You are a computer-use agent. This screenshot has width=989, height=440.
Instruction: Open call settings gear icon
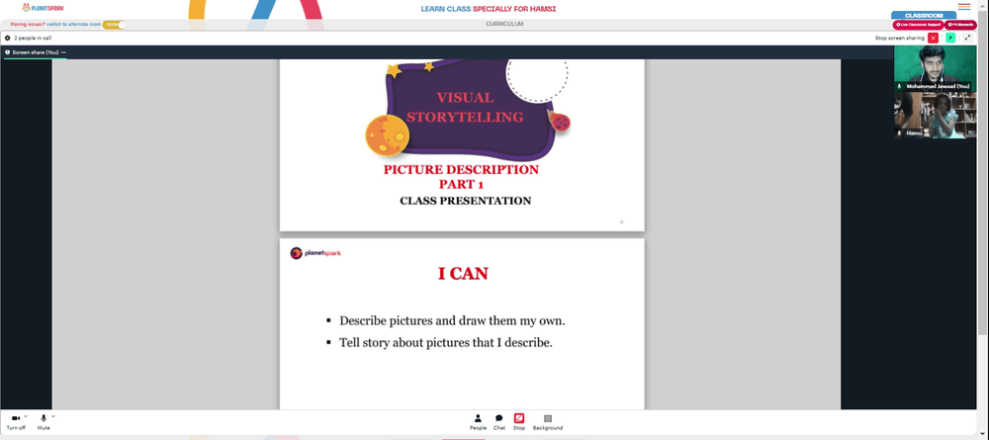coord(8,38)
